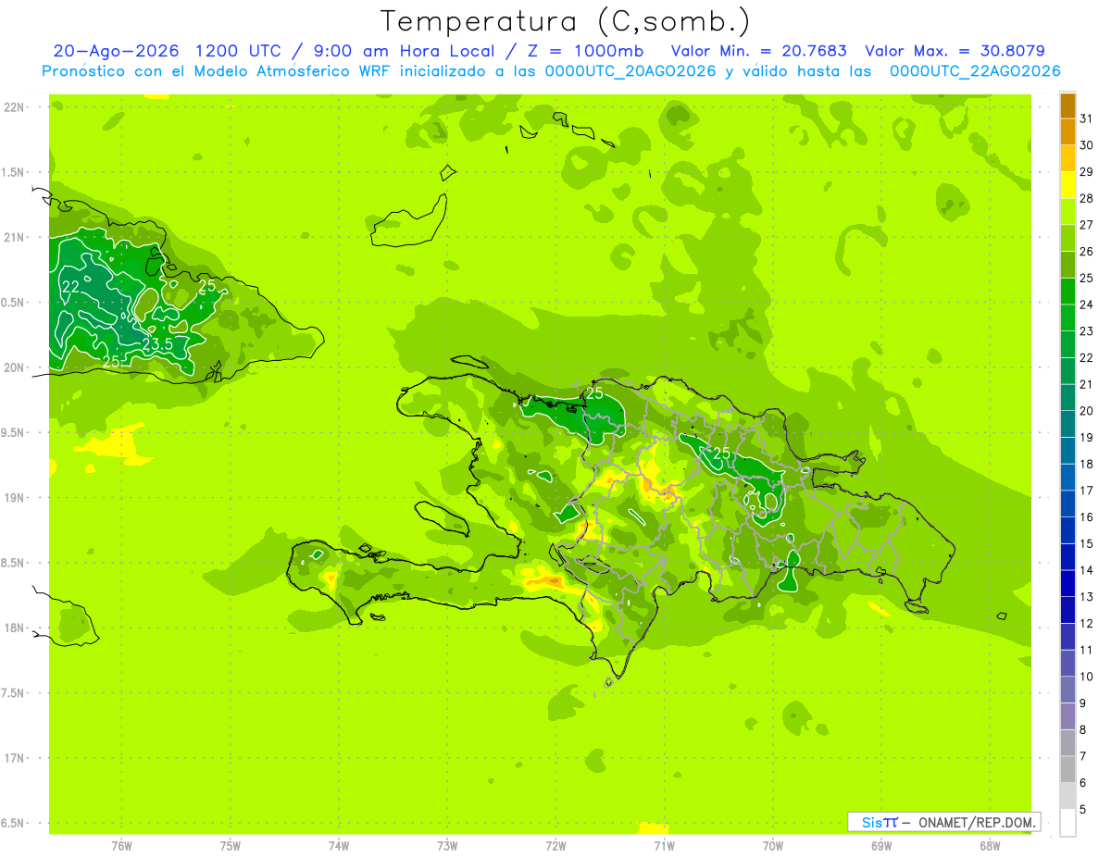Image resolution: width=1111 pixels, height=858 pixels.
Task: Click the '72W' longitude axis label
Action: (x=555, y=845)
